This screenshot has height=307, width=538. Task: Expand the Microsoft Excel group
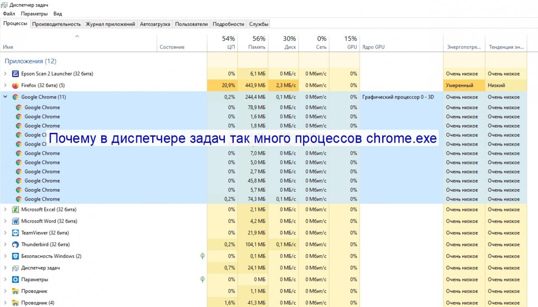pyautogui.click(x=5, y=210)
